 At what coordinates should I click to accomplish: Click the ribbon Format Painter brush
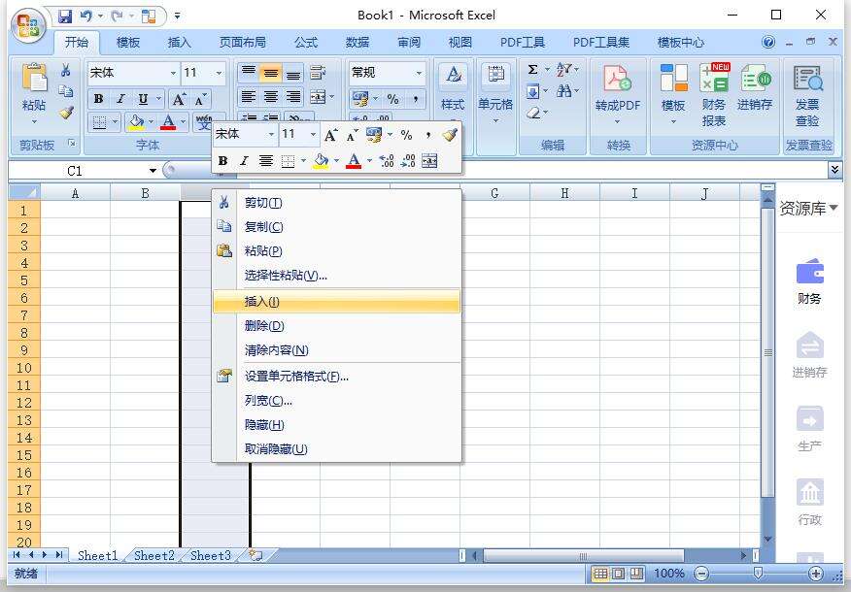coord(66,113)
